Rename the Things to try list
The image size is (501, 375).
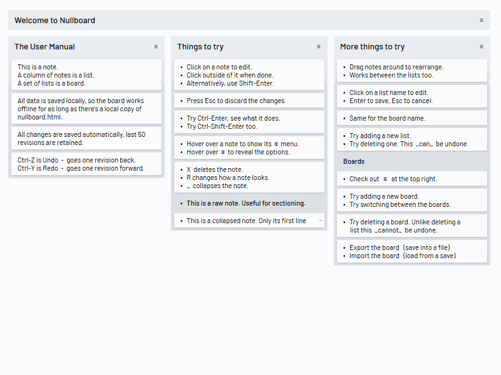click(x=200, y=46)
